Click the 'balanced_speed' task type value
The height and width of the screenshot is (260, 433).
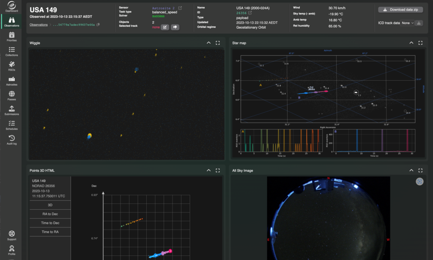coord(164,12)
